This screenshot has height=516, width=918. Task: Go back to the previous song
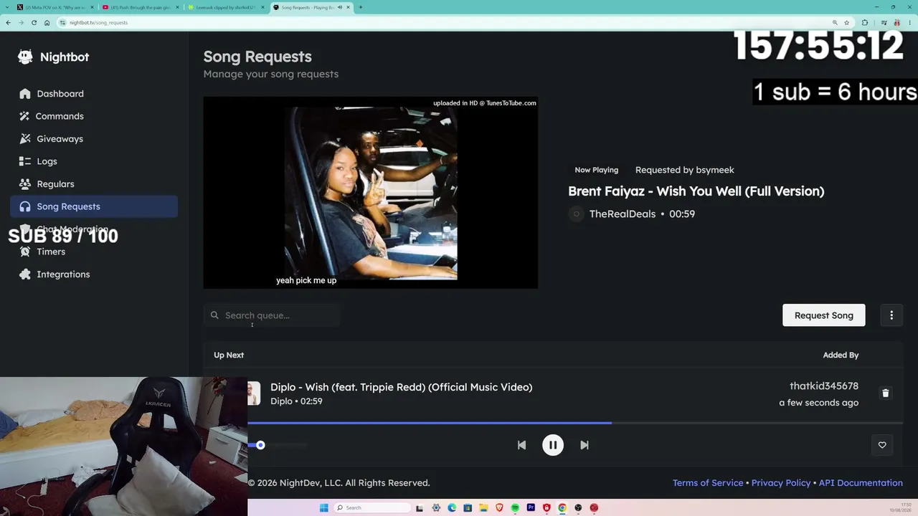(521, 445)
